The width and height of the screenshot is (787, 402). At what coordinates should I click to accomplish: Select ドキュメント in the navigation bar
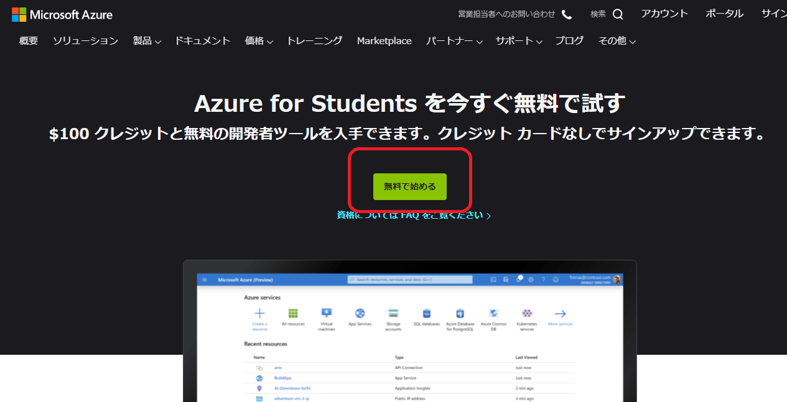[x=203, y=41]
